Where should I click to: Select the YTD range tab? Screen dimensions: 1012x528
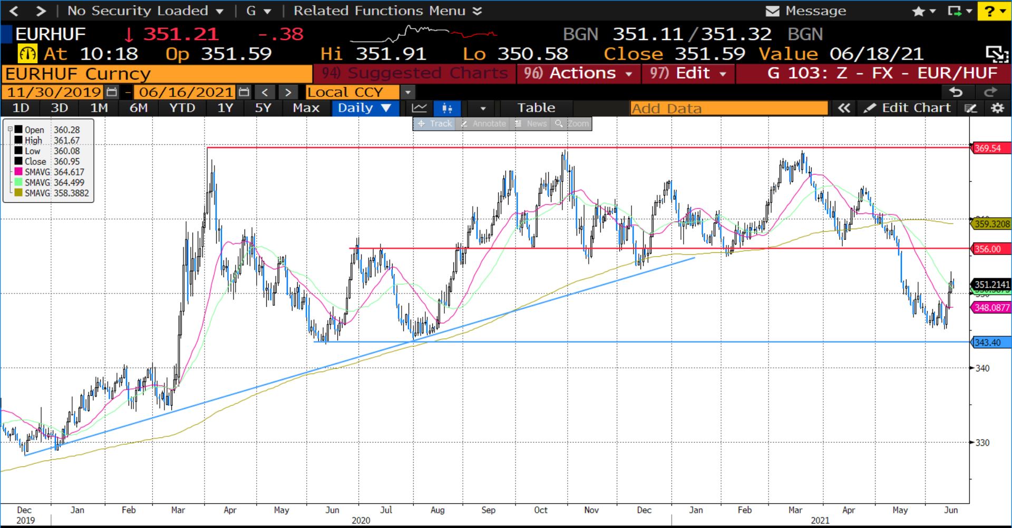(x=182, y=108)
